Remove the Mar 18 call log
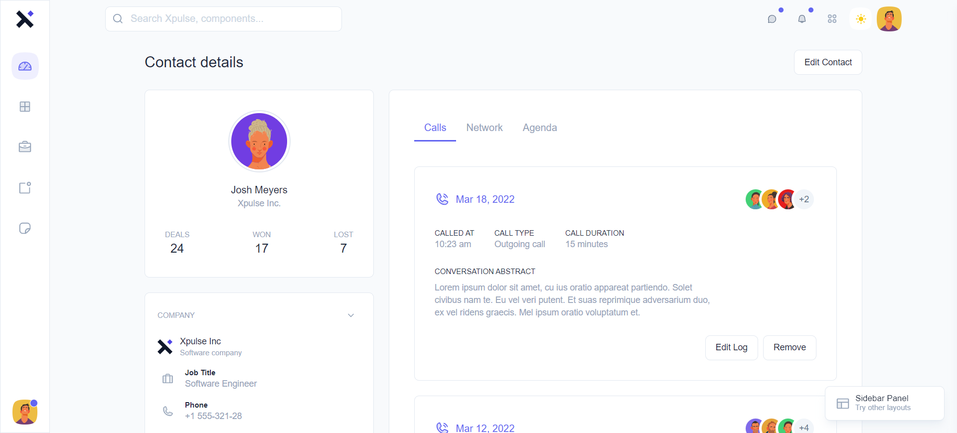 790,347
